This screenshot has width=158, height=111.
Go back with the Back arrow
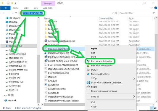coord(3,13)
